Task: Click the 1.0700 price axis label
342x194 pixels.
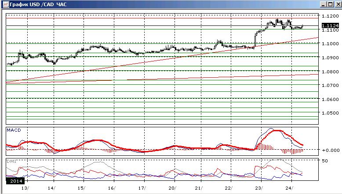Action: coord(330,85)
